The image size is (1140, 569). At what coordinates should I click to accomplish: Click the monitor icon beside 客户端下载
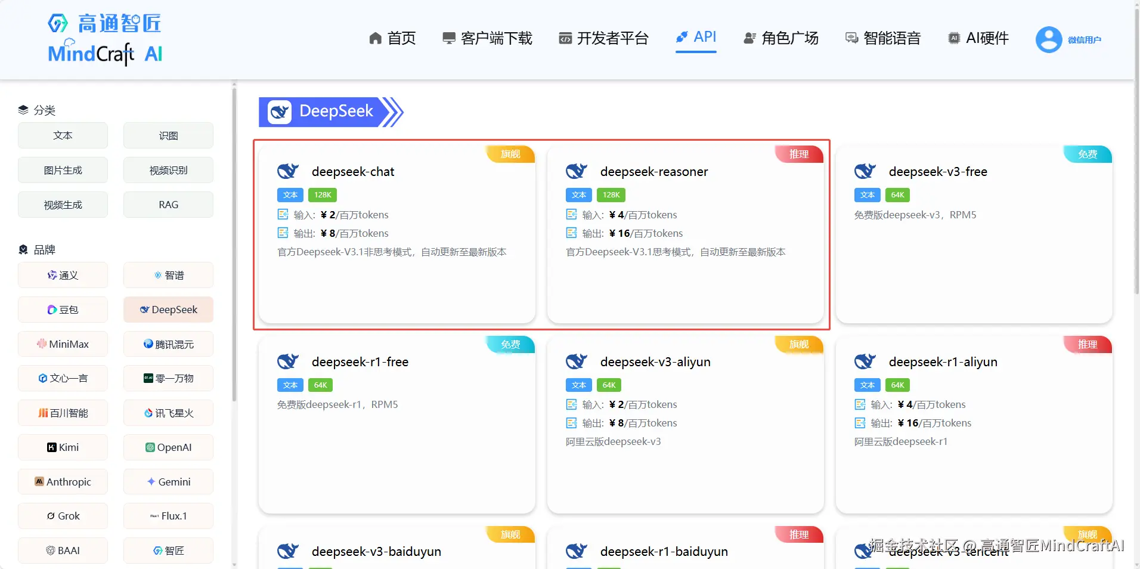pos(449,38)
